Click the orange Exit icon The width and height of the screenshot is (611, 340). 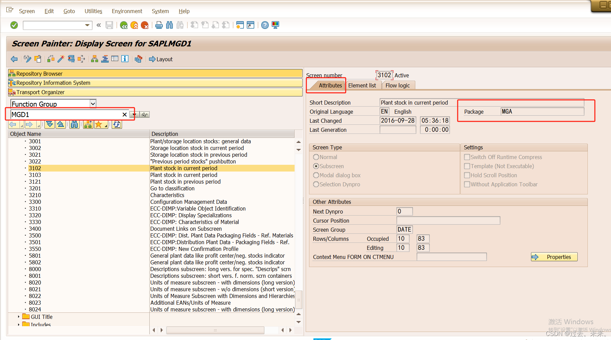pyautogui.click(x=134, y=25)
